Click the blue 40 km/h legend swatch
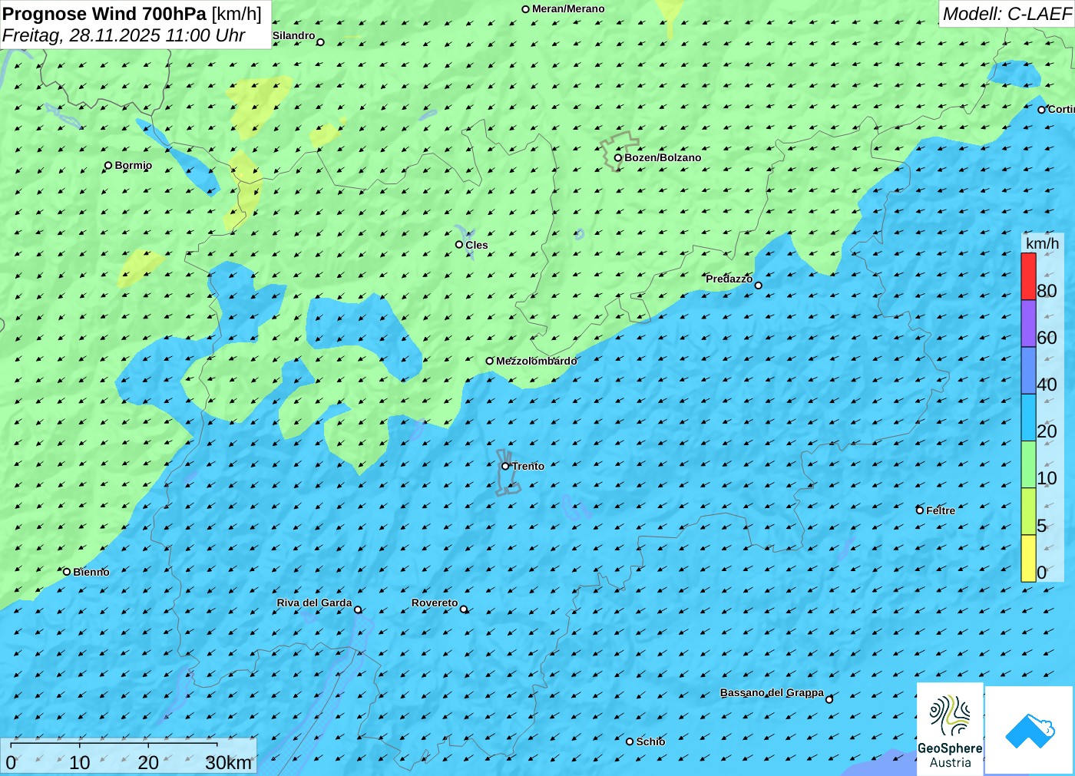This screenshot has width=1075, height=776. click(1028, 371)
